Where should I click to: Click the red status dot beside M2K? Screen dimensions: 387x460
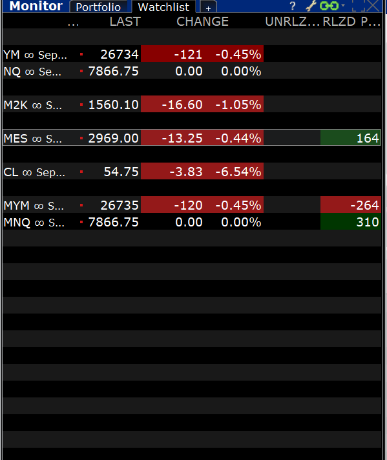point(81,105)
